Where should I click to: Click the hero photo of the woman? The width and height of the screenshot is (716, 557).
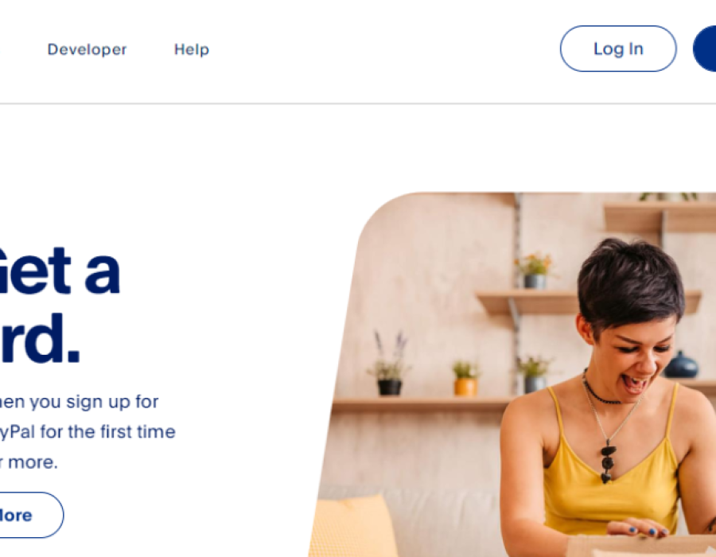coord(512,374)
